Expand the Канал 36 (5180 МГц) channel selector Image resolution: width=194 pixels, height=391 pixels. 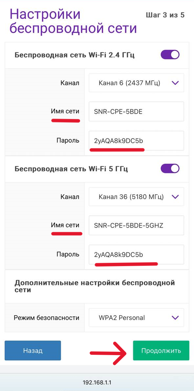click(136, 197)
